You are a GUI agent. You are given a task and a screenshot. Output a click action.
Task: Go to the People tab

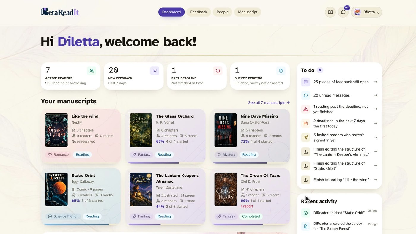(223, 12)
